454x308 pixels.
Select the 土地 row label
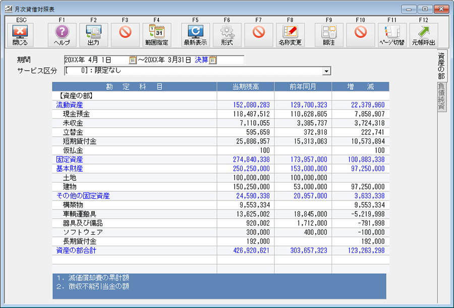[x=70, y=178]
